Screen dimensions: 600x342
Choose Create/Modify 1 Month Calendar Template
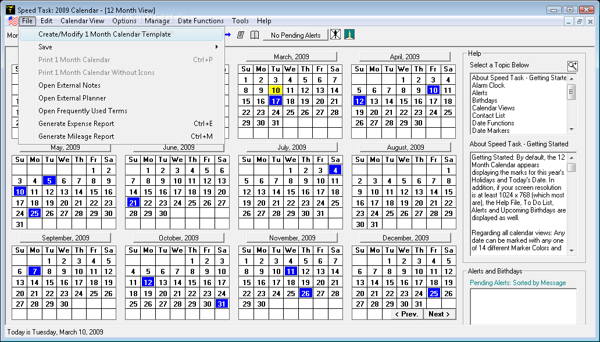[x=121, y=34]
